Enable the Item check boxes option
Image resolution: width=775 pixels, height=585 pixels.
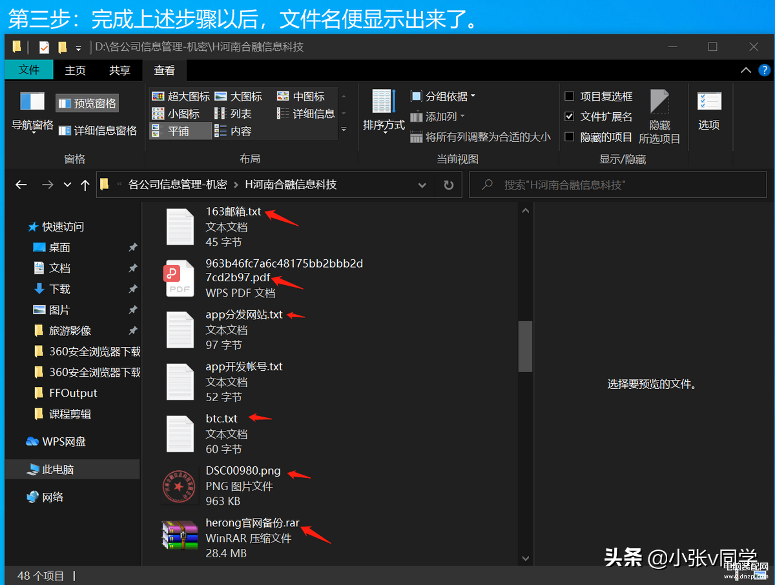(599, 96)
